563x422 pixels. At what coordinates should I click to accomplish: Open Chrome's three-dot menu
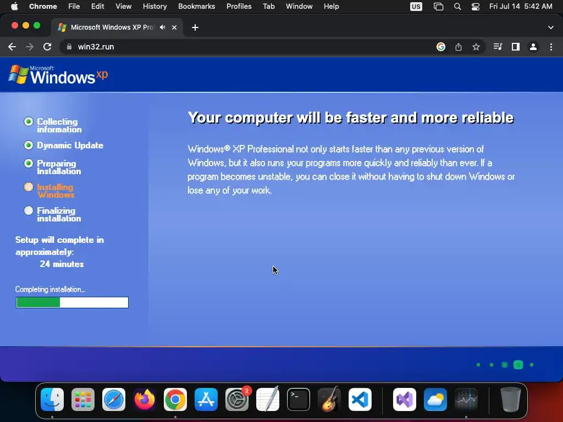coord(551,47)
